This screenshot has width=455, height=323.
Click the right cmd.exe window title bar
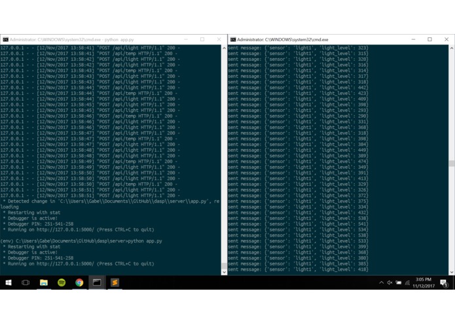point(341,40)
